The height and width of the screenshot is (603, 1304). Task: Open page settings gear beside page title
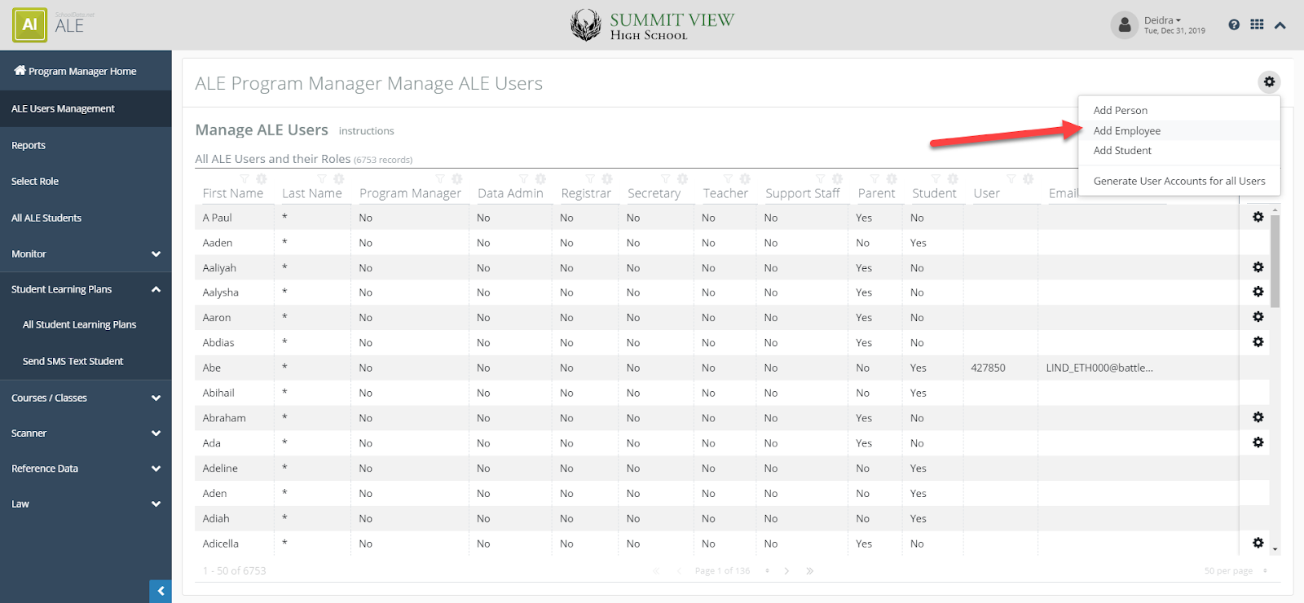tap(1269, 81)
